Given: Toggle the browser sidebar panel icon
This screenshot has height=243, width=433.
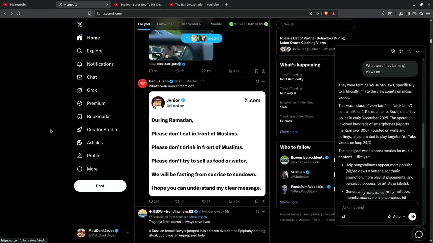Looking at the screenshot, I should pos(408,13).
